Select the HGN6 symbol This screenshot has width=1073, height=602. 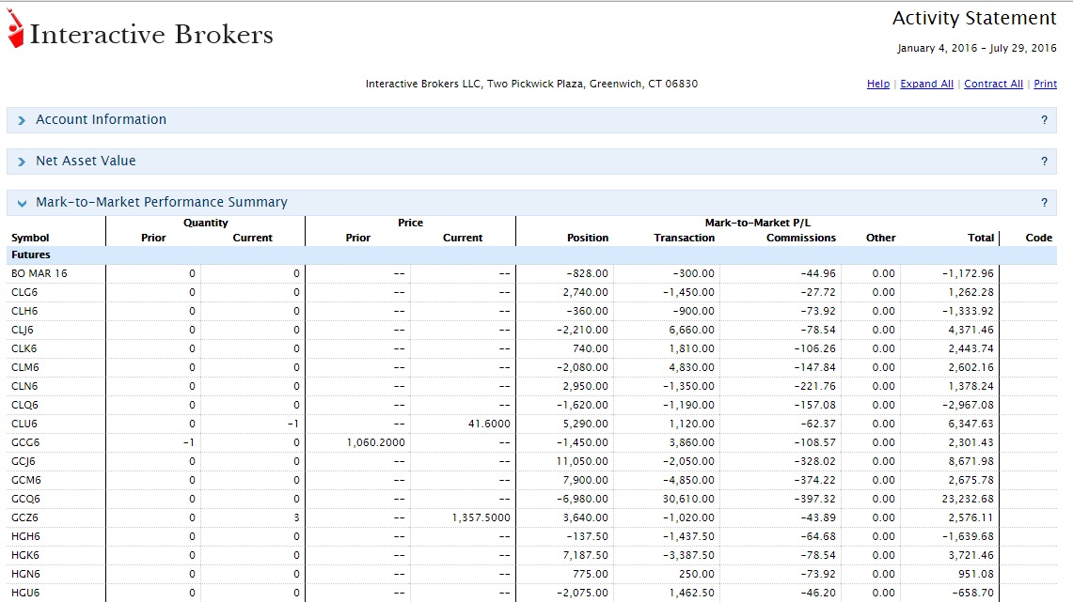pyautogui.click(x=25, y=574)
